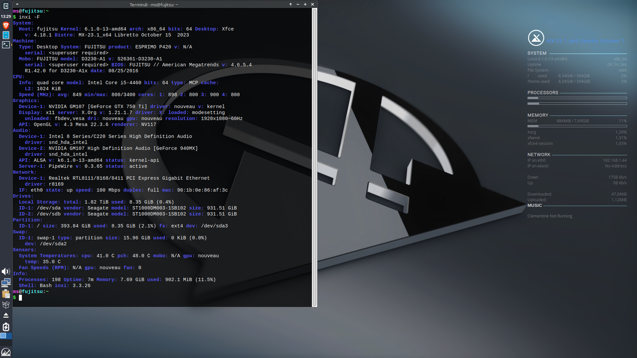
Task: Click the 13:29 panel clock
Action: click(6, 16)
